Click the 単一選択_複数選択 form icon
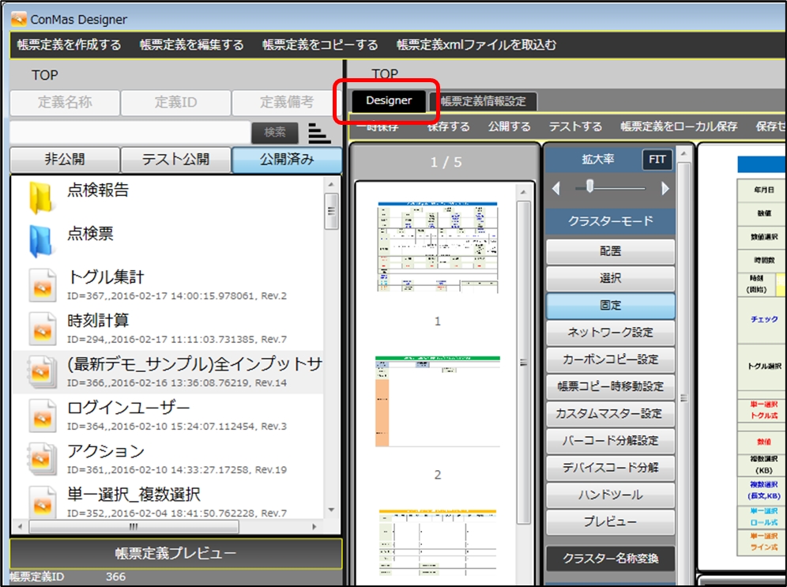This screenshot has width=787, height=587. coord(42,502)
